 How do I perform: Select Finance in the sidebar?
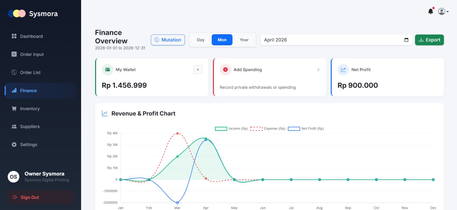40,90
